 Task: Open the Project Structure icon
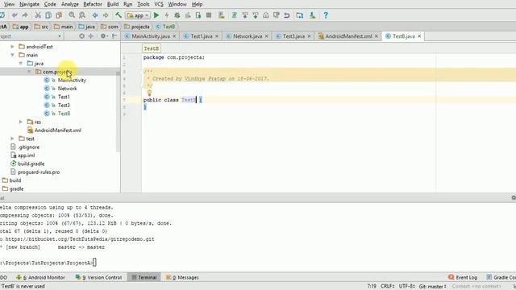point(299,15)
